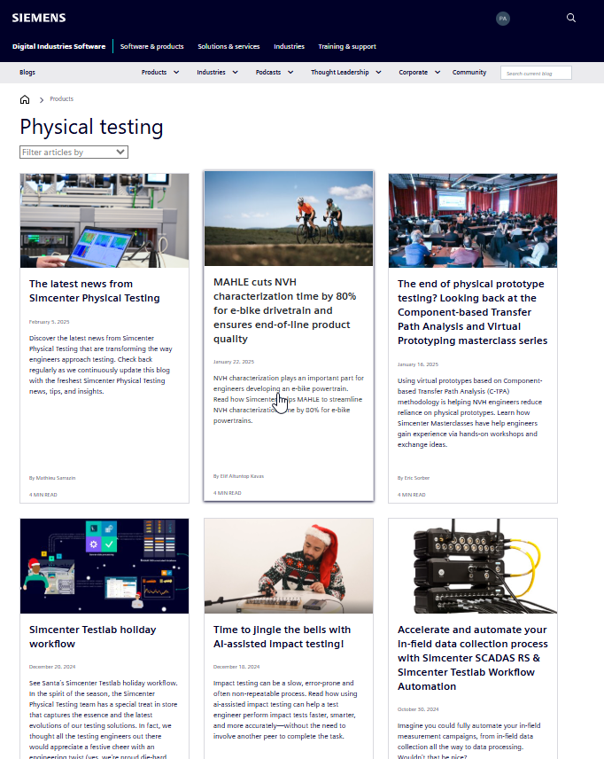The height and width of the screenshot is (759, 604).
Task: Open the Community link
Action: pyautogui.click(x=469, y=72)
